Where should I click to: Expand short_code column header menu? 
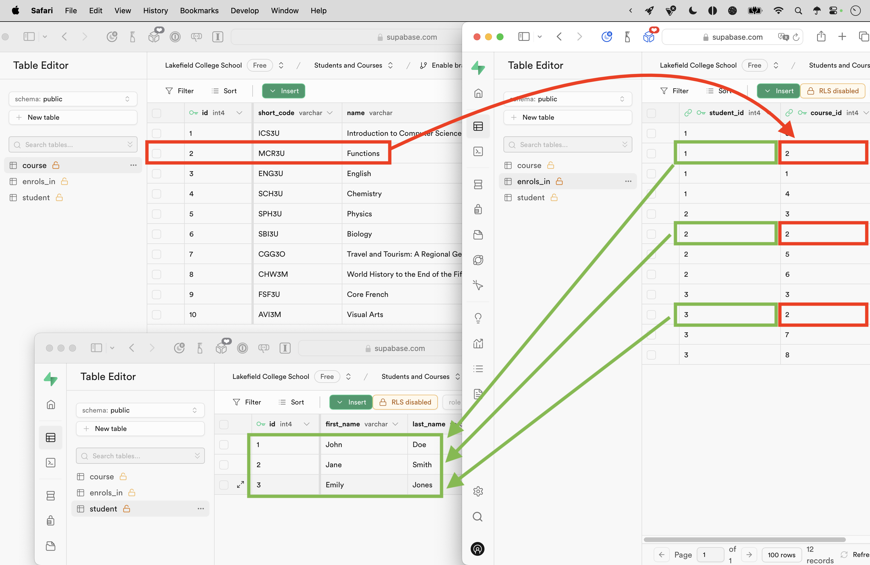pos(330,113)
